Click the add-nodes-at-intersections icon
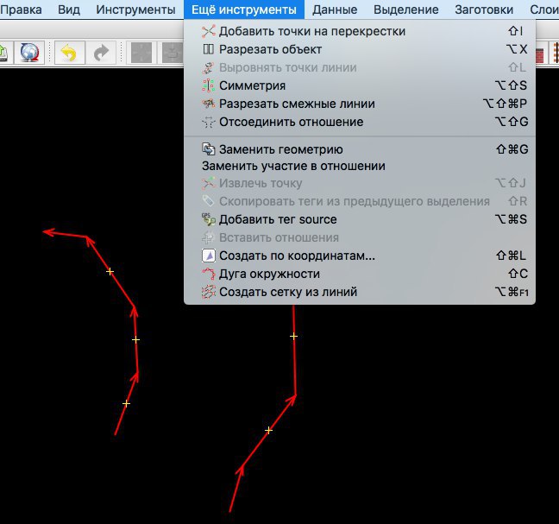559x524 pixels. (x=209, y=31)
